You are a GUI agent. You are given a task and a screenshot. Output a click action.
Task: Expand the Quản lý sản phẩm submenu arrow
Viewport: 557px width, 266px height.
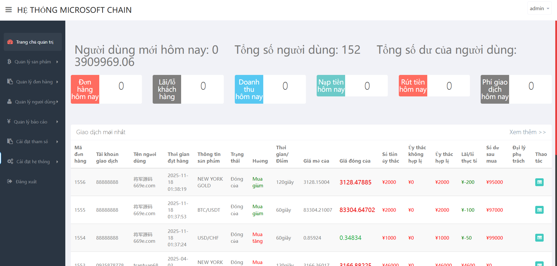pyautogui.click(x=57, y=62)
